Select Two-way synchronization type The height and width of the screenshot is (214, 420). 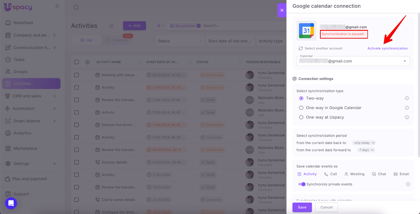click(301, 98)
